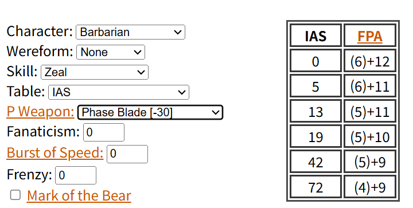The height and width of the screenshot is (208, 413).
Task: Select the IAS 72 table cell
Action: 315,187
